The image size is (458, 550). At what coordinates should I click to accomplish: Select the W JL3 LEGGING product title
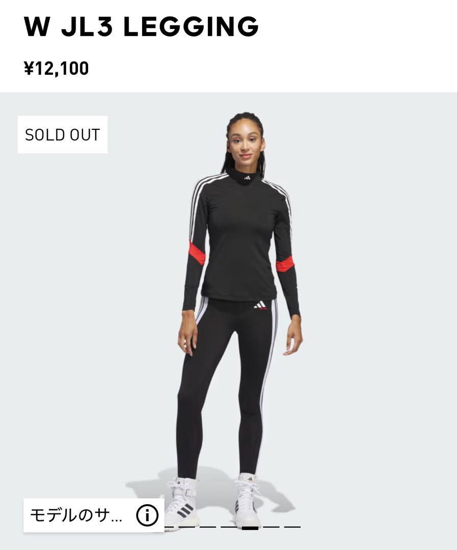pyautogui.click(x=141, y=26)
